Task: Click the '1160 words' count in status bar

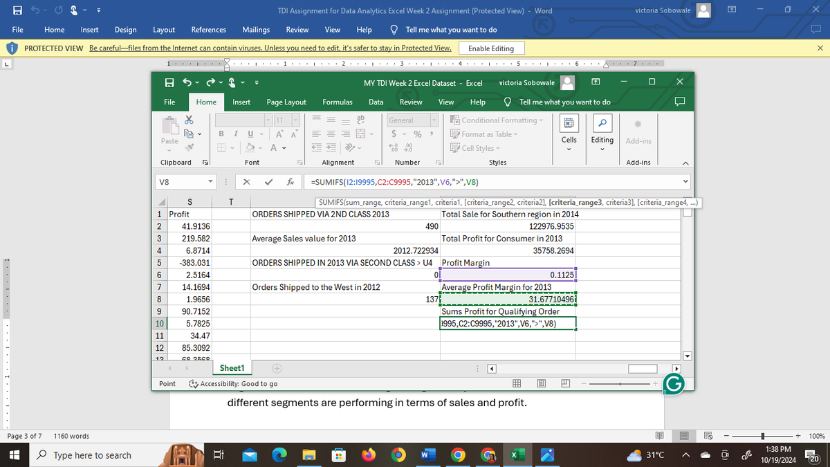Action: [71, 437]
